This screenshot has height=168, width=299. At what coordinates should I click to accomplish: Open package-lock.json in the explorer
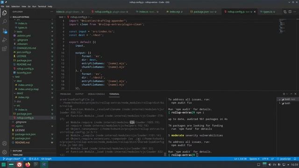coord(25,134)
